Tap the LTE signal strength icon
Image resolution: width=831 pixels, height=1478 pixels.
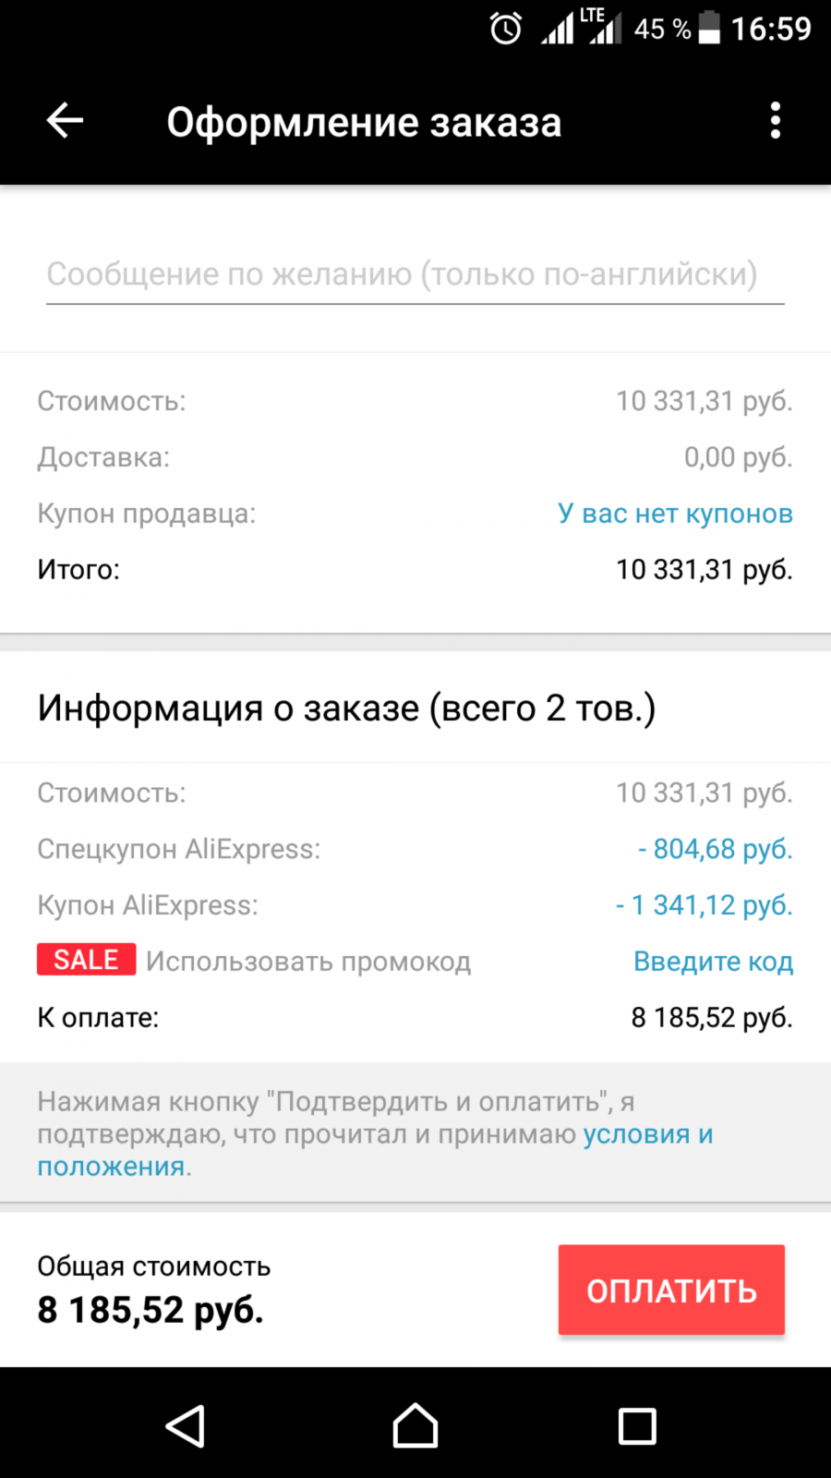click(606, 27)
